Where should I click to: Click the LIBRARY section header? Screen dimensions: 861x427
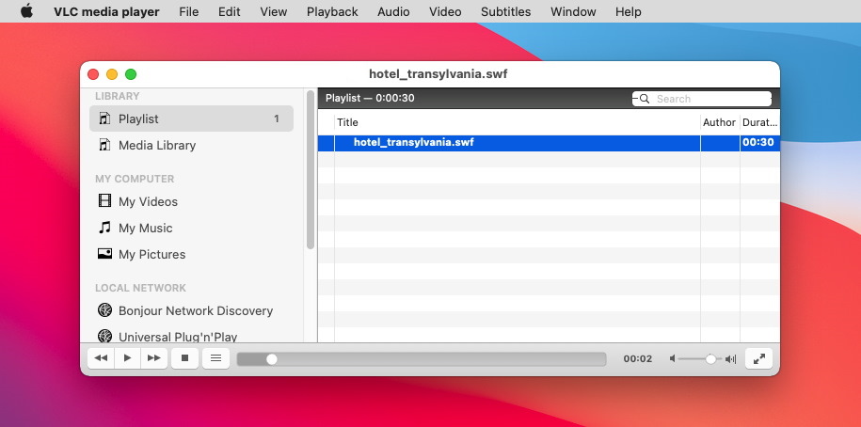[118, 96]
